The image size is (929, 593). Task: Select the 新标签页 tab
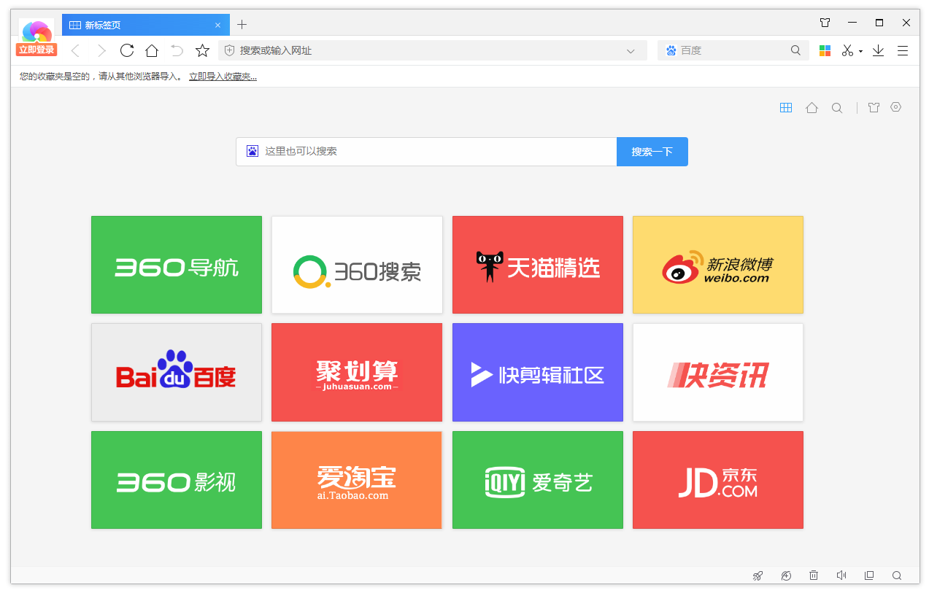[x=146, y=24]
